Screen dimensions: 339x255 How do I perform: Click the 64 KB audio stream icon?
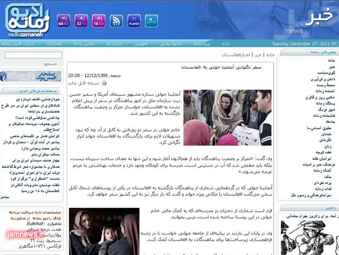pyautogui.click(x=63, y=21)
